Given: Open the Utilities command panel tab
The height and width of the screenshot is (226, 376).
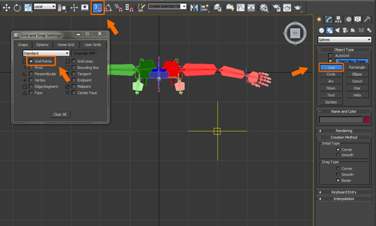Looking at the screenshot, I should point(367,19).
